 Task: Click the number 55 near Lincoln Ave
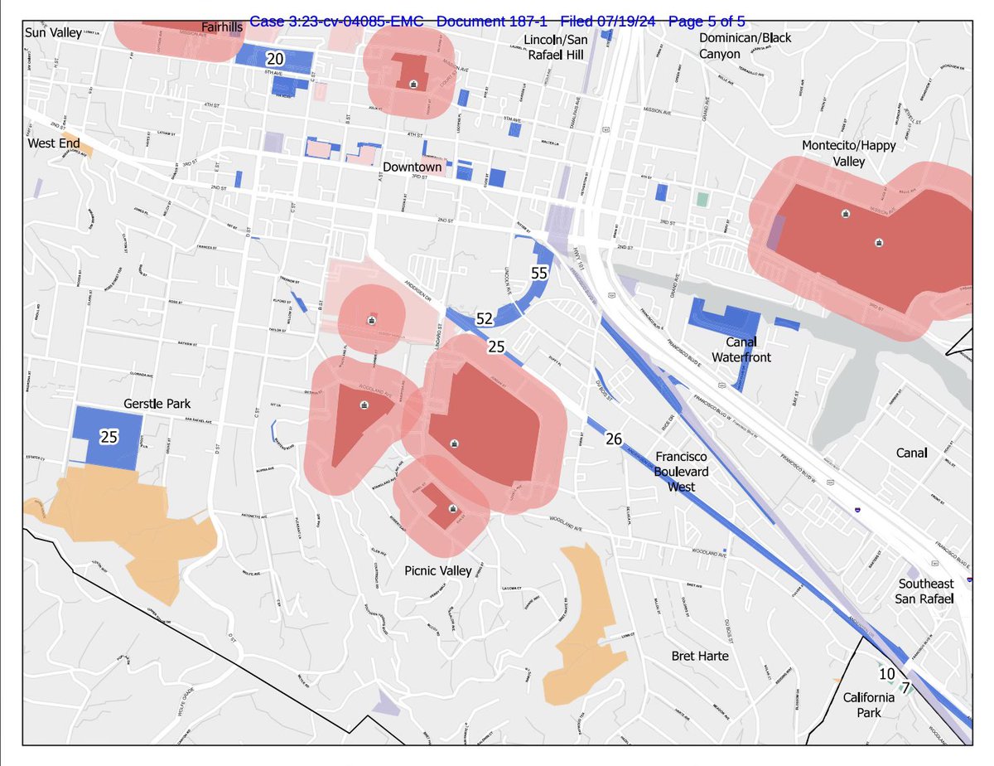coord(539,274)
